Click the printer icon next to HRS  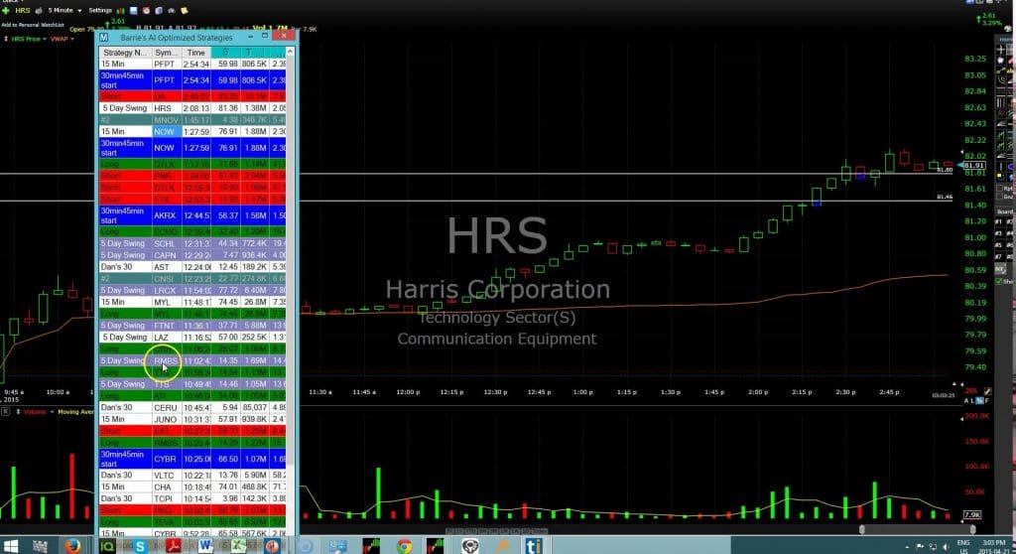click(x=39, y=10)
